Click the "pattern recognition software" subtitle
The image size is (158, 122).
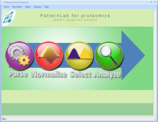click(x=75, y=20)
